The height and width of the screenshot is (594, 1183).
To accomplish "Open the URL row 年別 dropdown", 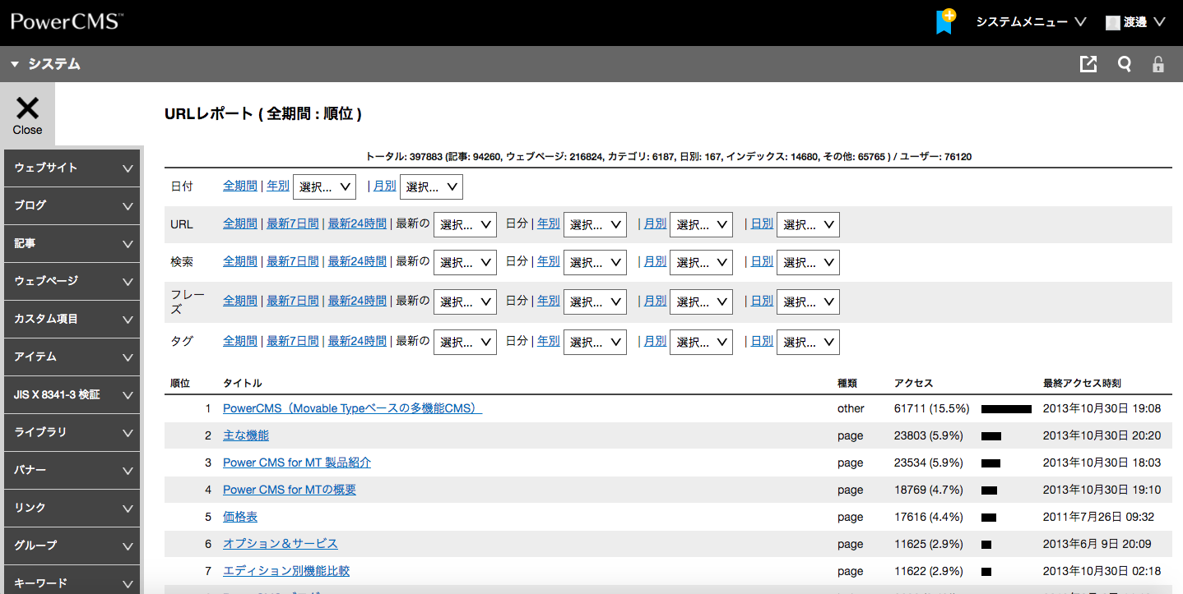I will pos(595,224).
